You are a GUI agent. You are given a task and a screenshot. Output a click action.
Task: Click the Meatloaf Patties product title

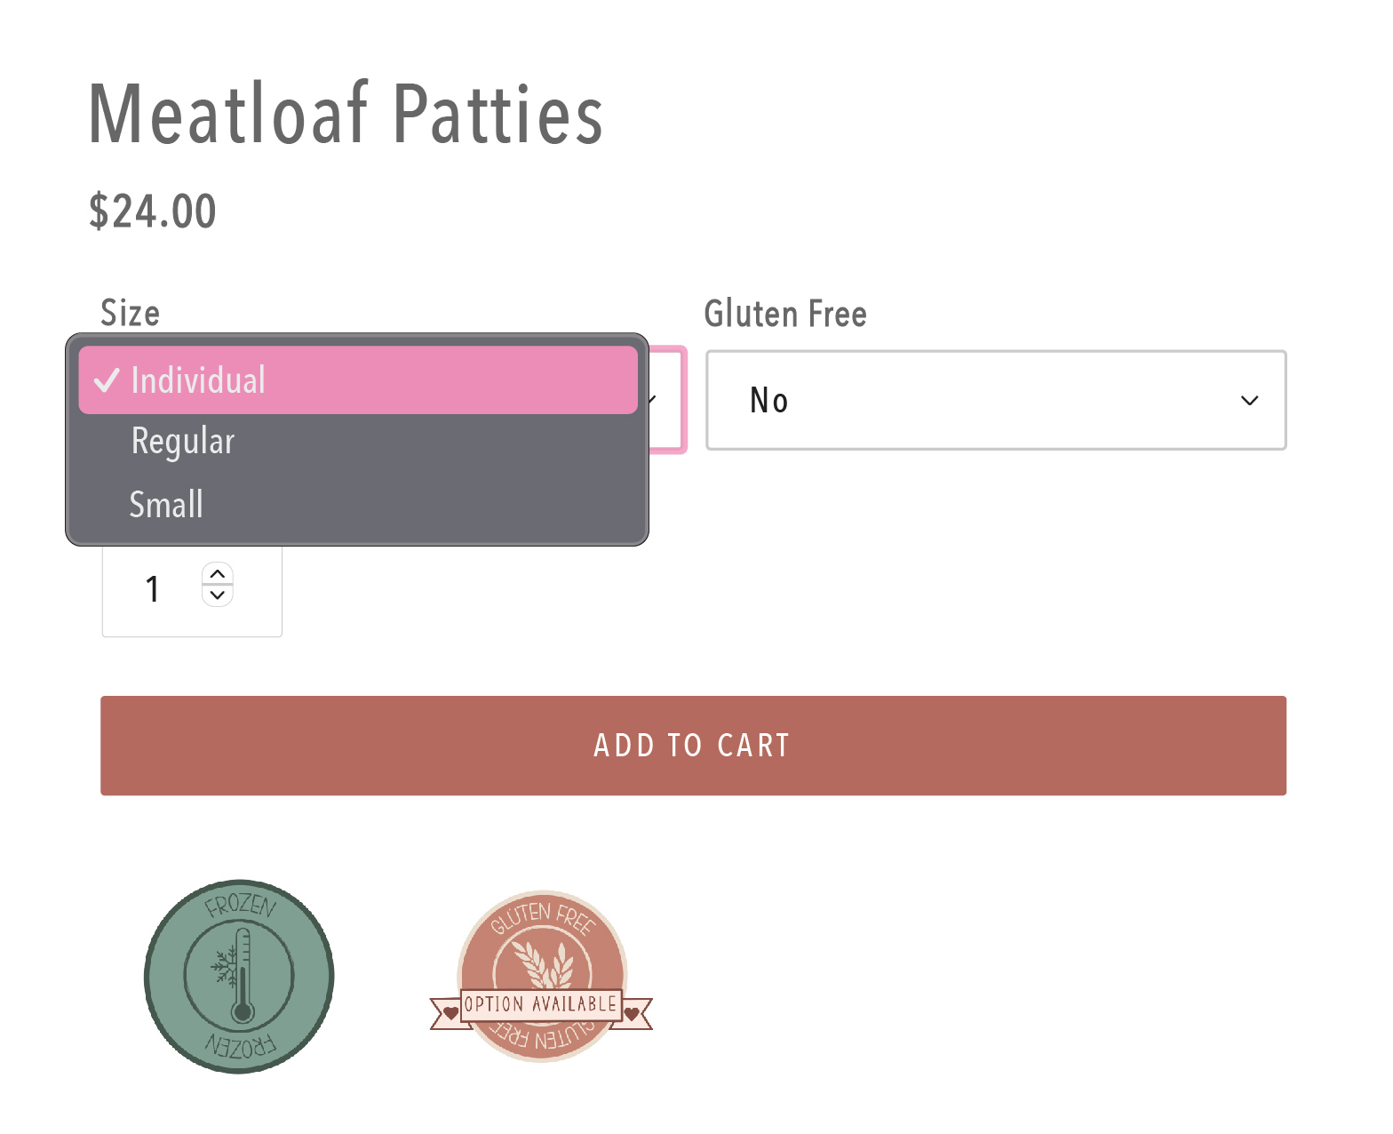pyautogui.click(x=346, y=114)
